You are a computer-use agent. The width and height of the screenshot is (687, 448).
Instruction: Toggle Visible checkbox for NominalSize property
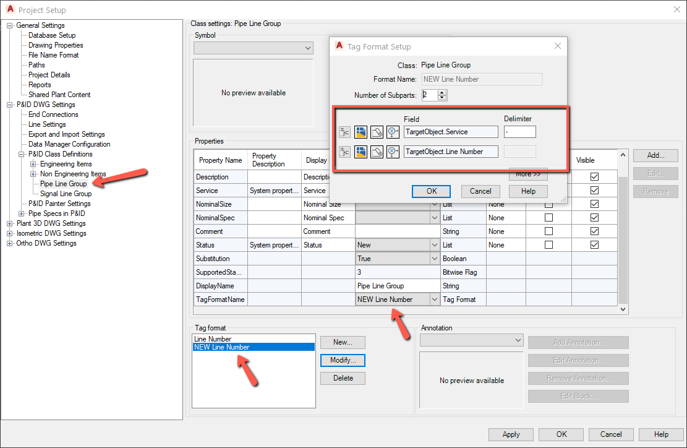tap(594, 204)
